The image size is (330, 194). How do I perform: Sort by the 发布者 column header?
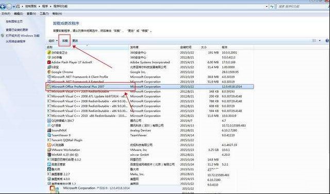coord(154,47)
